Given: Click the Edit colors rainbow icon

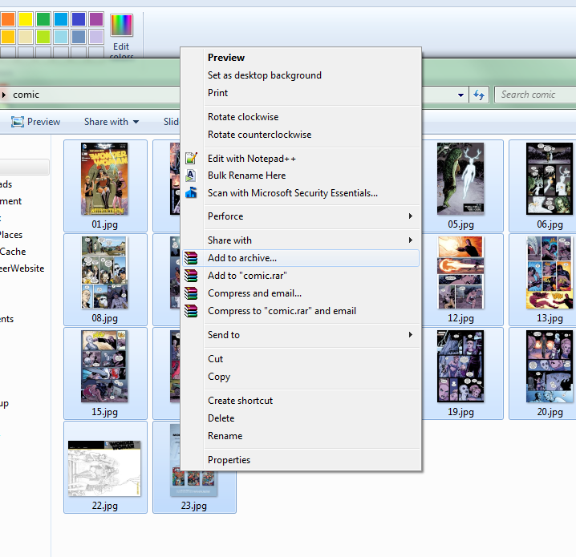Looking at the screenshot, I should [121, 25].
